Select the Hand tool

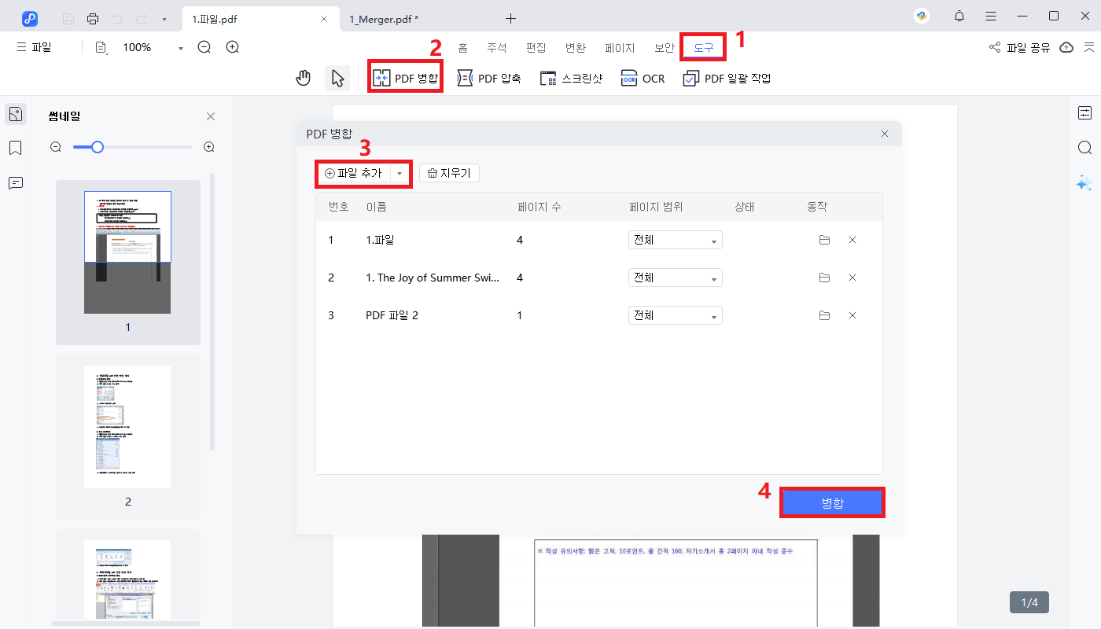[x=303, y=77]
